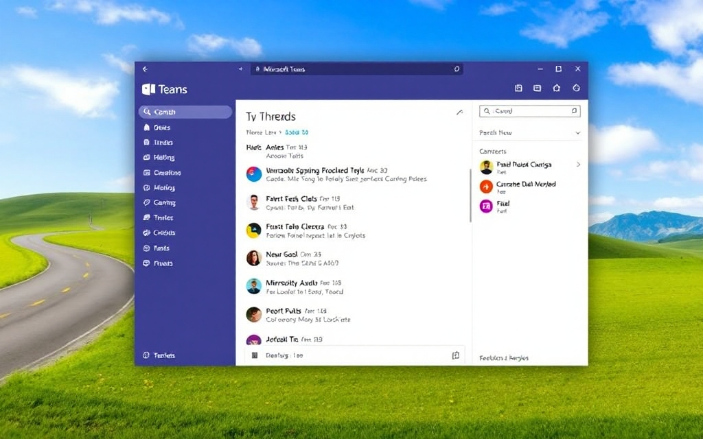Open the 'Mirrsolty Aadls' thread
This screenshot has width=703, height=439.
tap(354, 287)
